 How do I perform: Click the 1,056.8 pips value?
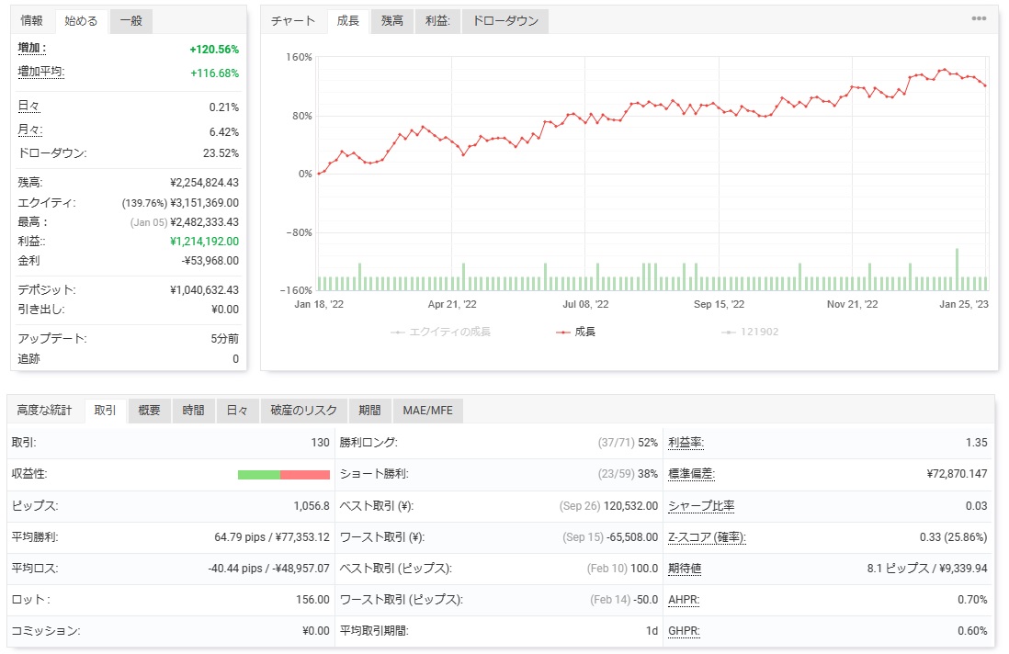point(312,506)
